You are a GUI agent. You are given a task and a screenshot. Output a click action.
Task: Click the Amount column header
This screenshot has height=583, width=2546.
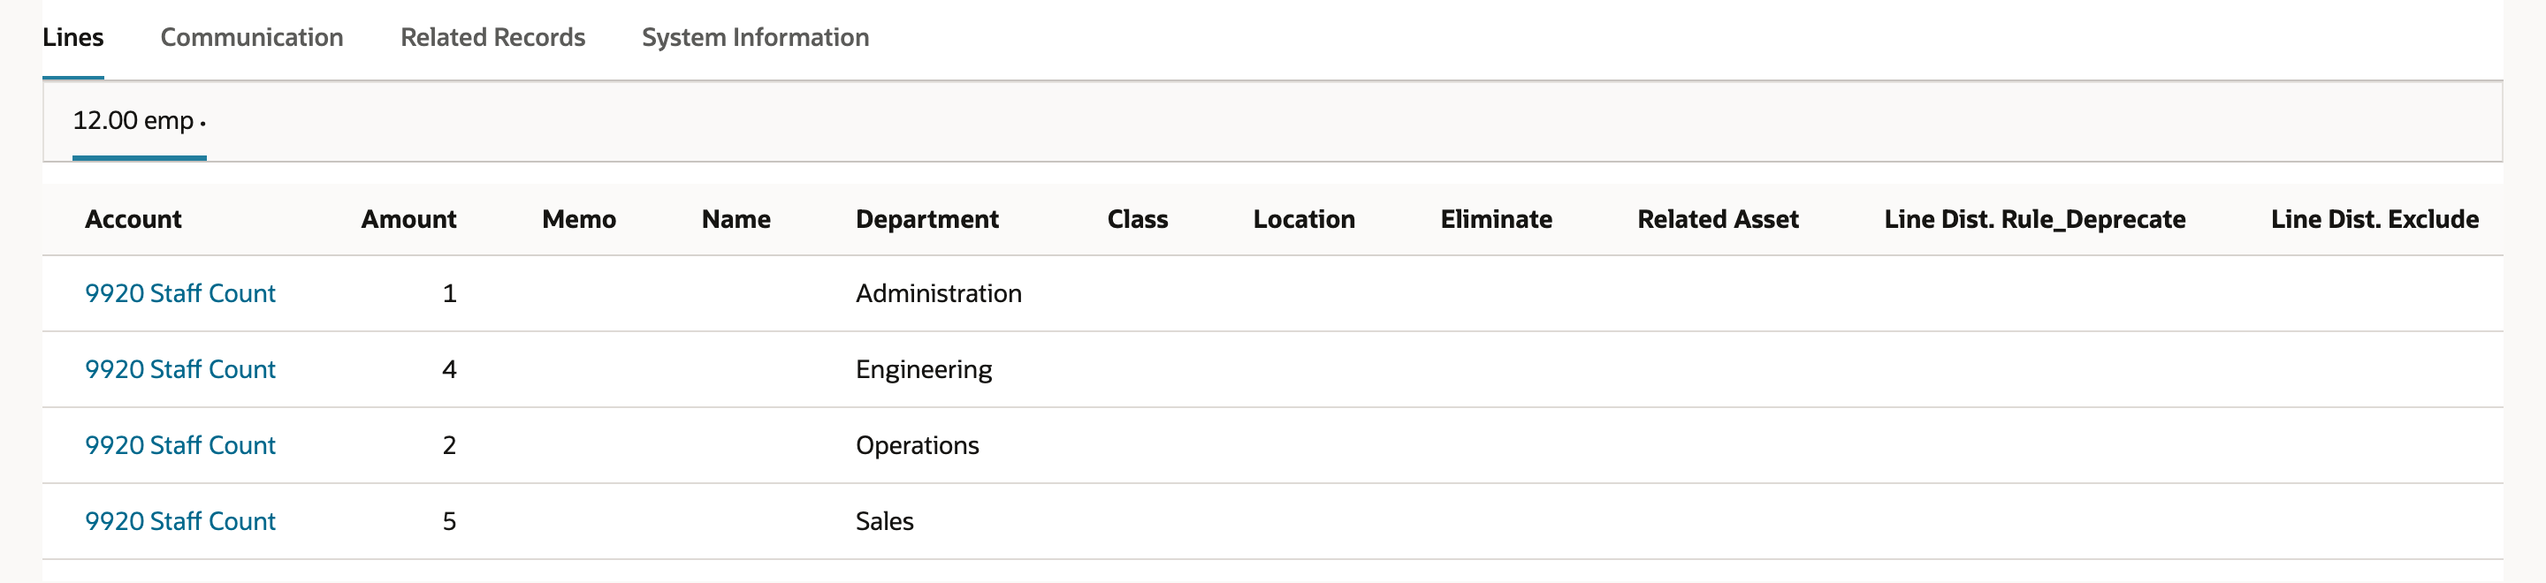408,219
